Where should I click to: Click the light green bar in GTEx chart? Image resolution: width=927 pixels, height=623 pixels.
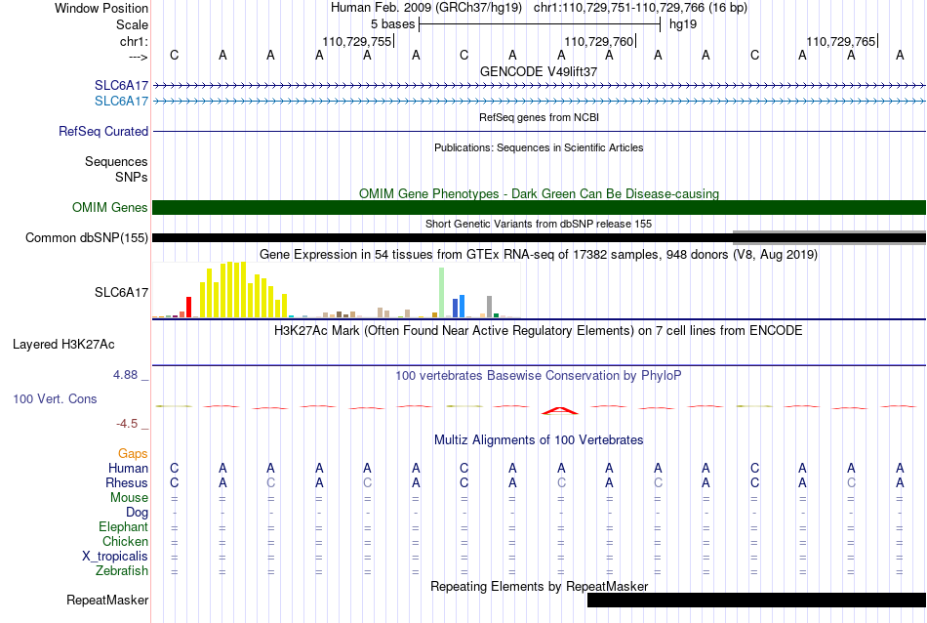442,292
